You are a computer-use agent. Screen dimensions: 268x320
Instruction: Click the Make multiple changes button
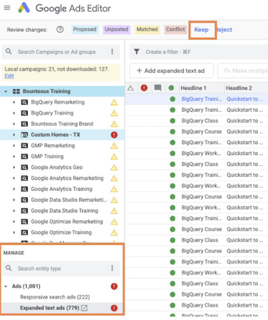tap(243, 71)
